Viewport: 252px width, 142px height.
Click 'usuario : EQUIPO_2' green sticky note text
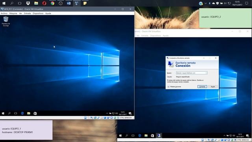211,17
